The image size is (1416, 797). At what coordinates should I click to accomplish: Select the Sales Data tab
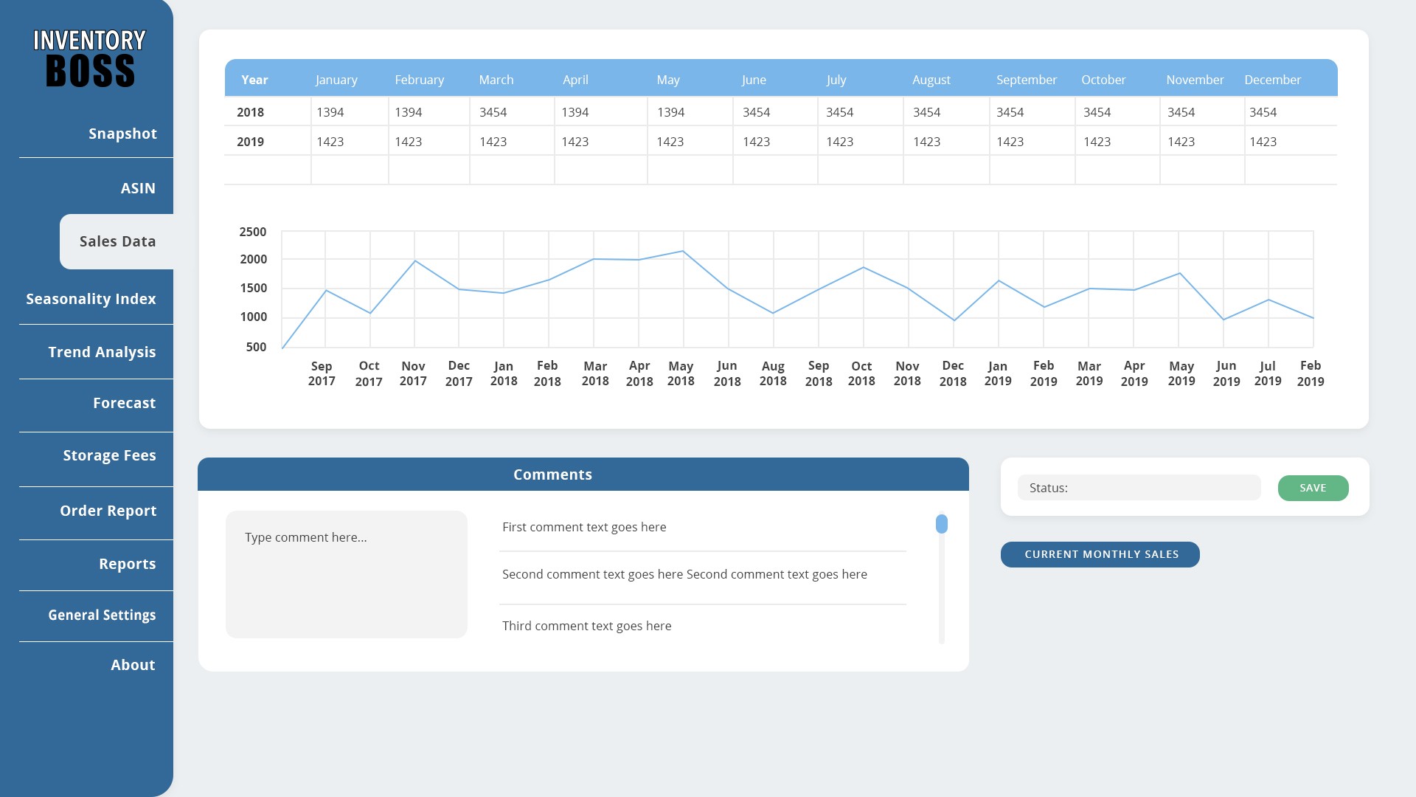point(117,241)
